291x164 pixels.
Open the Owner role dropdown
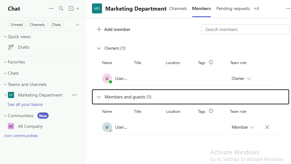pyautogui.click(x=241, y=79)
